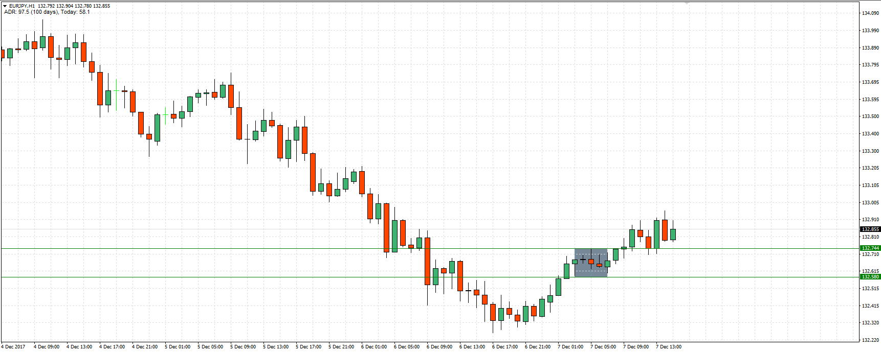
Task: Click the green price tag 132.580
Action: click(870, 277)
